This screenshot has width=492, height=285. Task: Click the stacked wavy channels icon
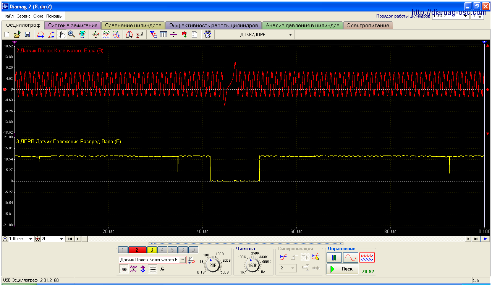(x=106, y=34)
